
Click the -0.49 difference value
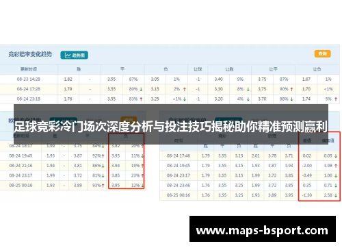[x=306, y=175]
